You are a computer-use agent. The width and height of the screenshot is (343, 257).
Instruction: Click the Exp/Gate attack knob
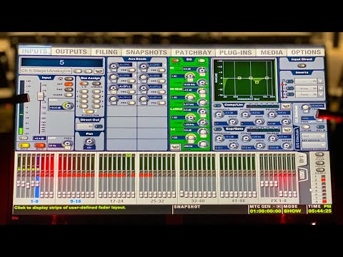coord(245,138)
